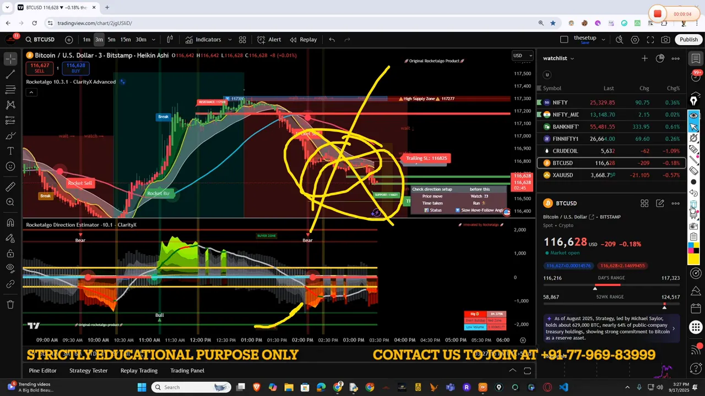The image size is (705, 396).
Task: Select the trend line drawing tool
Action: (10, 74)
